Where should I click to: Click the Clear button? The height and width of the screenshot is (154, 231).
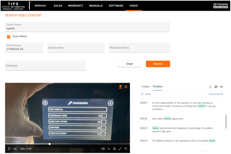130,64
